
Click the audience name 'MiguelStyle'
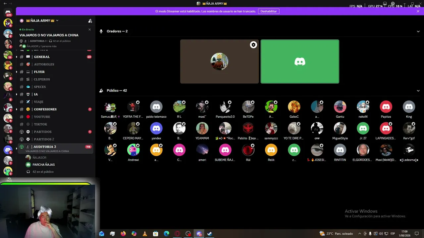click(340, 138)
